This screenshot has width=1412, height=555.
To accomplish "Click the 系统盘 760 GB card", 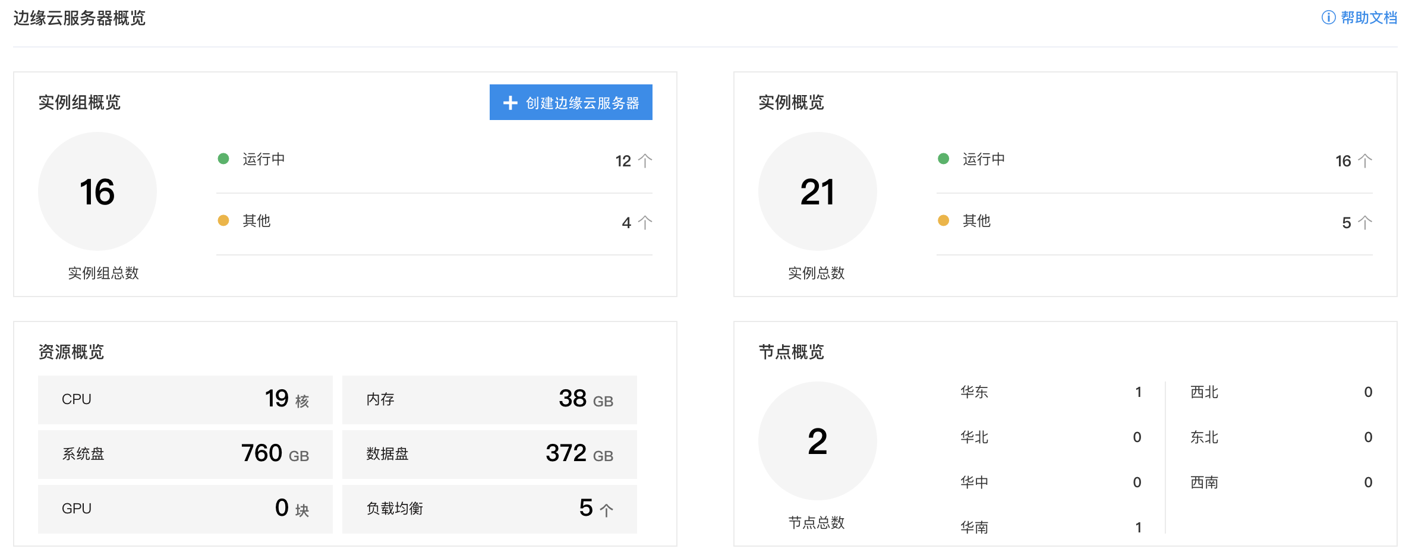I will tap(185, 454).
